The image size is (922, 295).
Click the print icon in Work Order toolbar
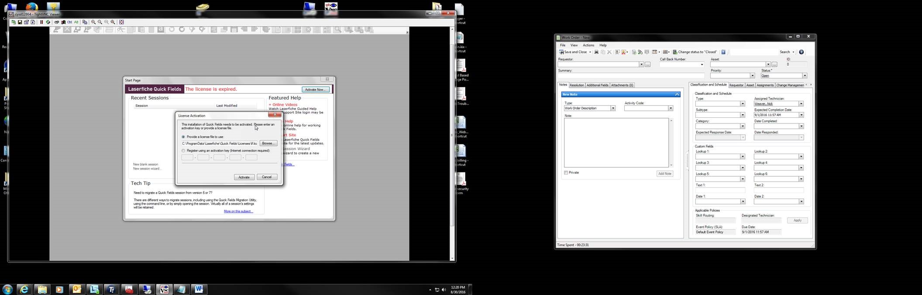pos(596,52)
